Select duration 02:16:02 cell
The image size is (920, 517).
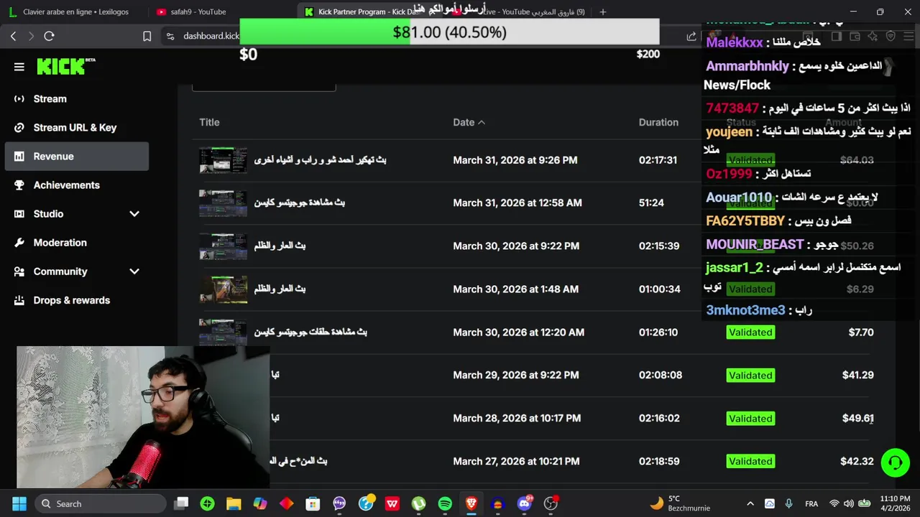coord(659,418)
